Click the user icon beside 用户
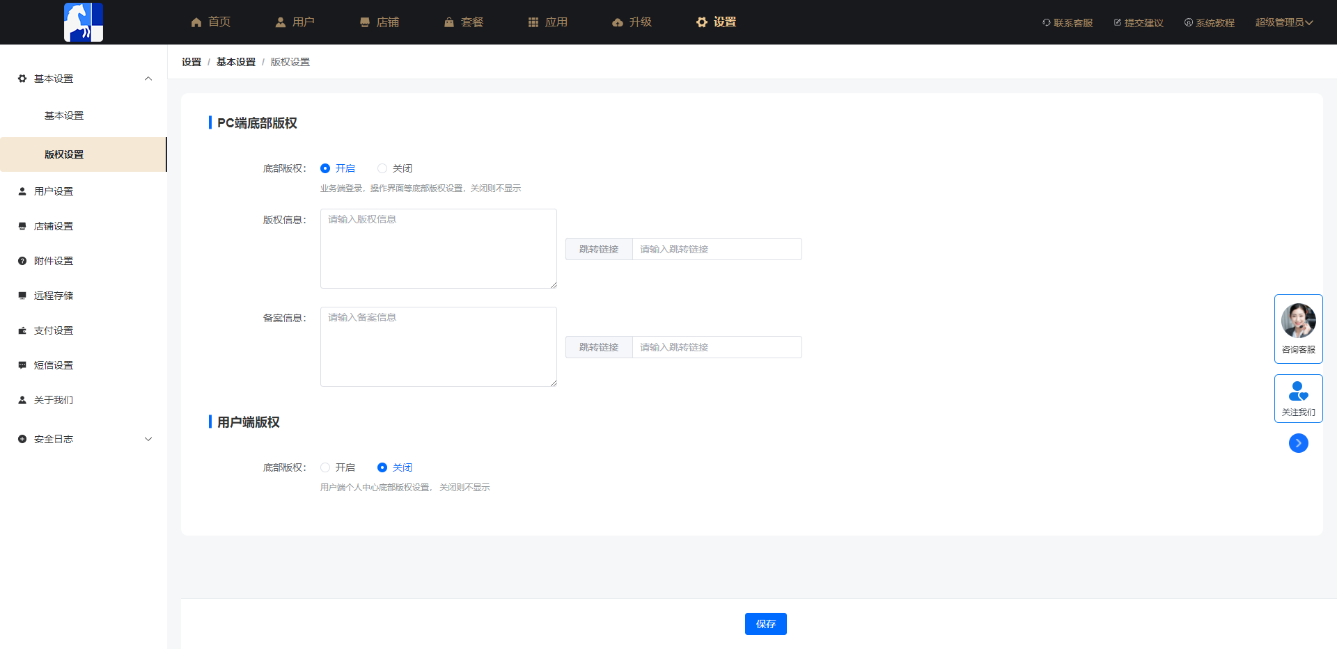Image resolution: width=1337 pixels, height=649 pixels. 281,22
